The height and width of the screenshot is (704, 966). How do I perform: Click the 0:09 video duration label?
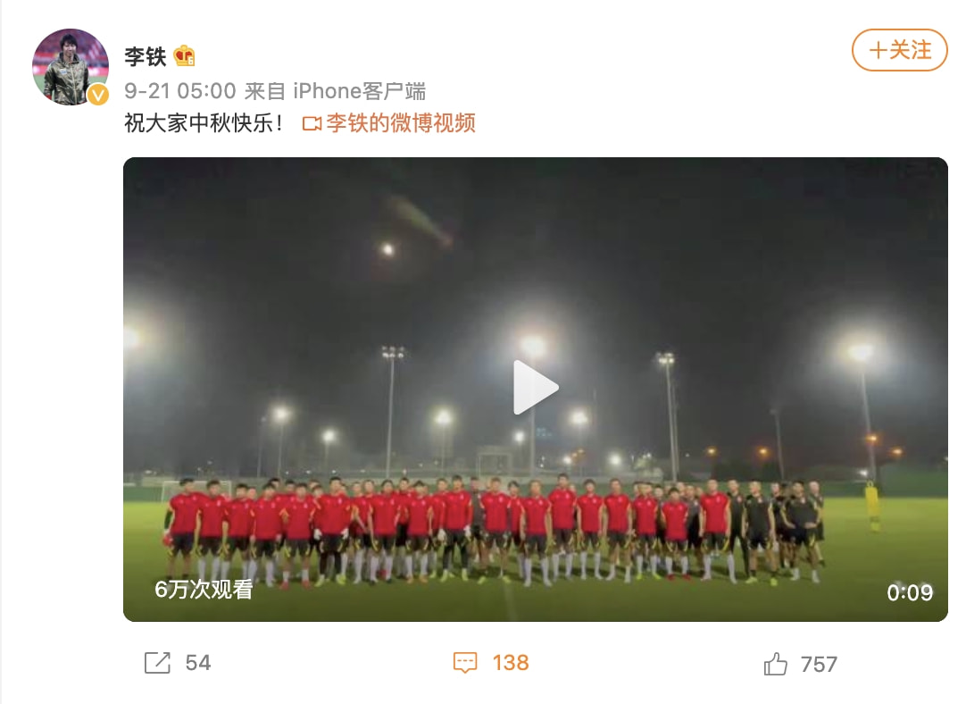910,592
